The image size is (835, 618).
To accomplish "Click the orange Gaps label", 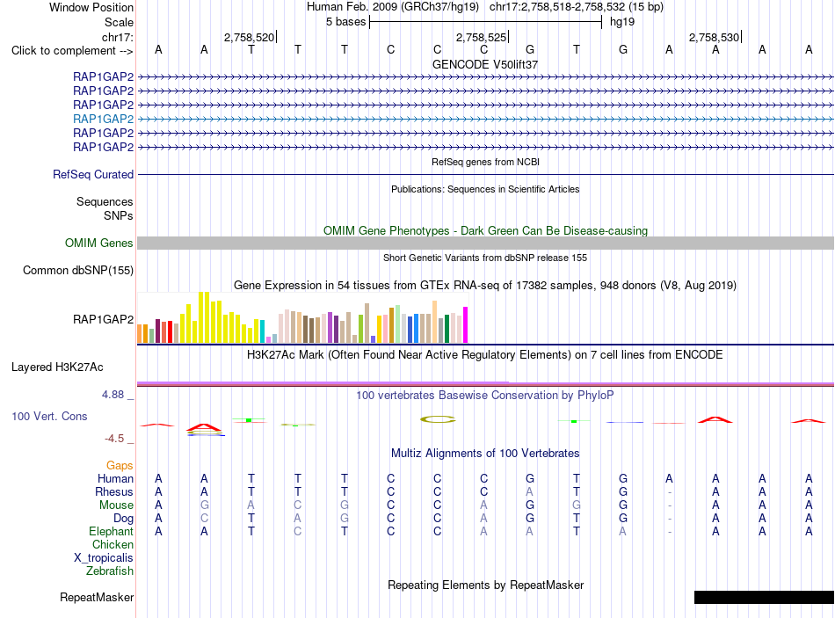I will (x=120, y=466).
